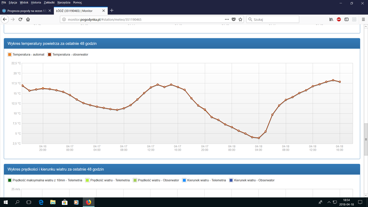Open File Explorer from taskbar

coord(53,202)
